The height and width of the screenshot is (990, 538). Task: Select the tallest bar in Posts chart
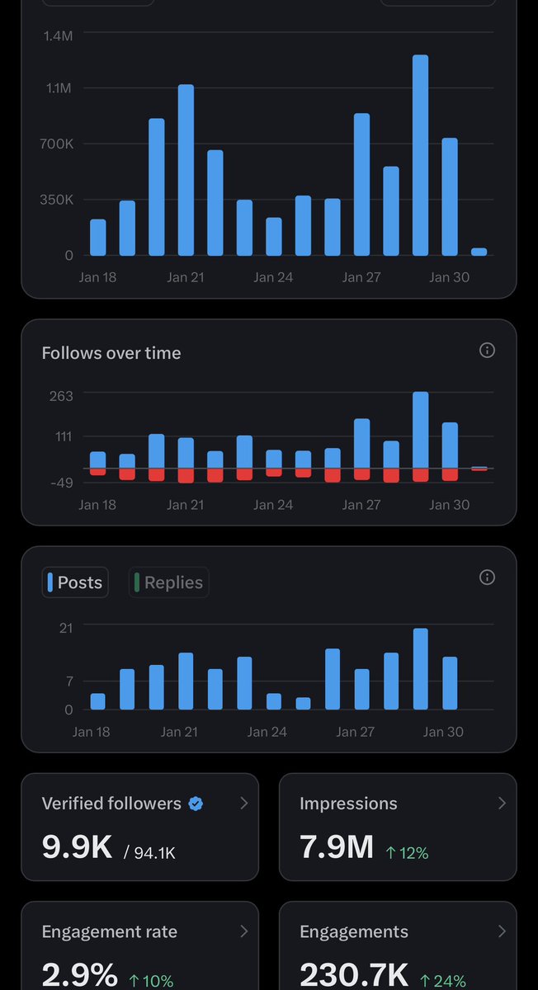[420, 669]
